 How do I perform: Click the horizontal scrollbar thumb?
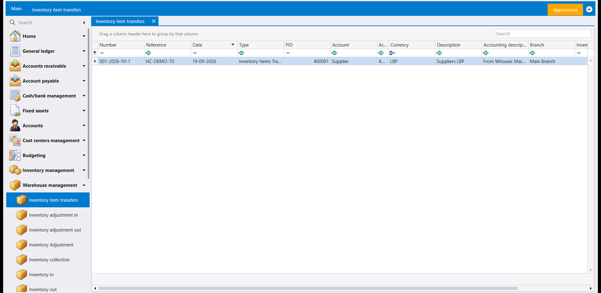[308, 288]
